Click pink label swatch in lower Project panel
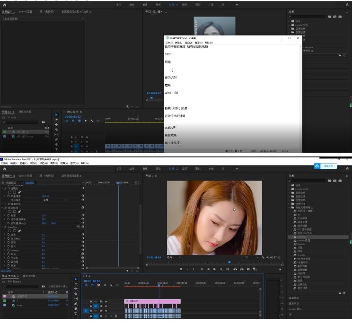The image size is (352, 330). coord(4,296)
